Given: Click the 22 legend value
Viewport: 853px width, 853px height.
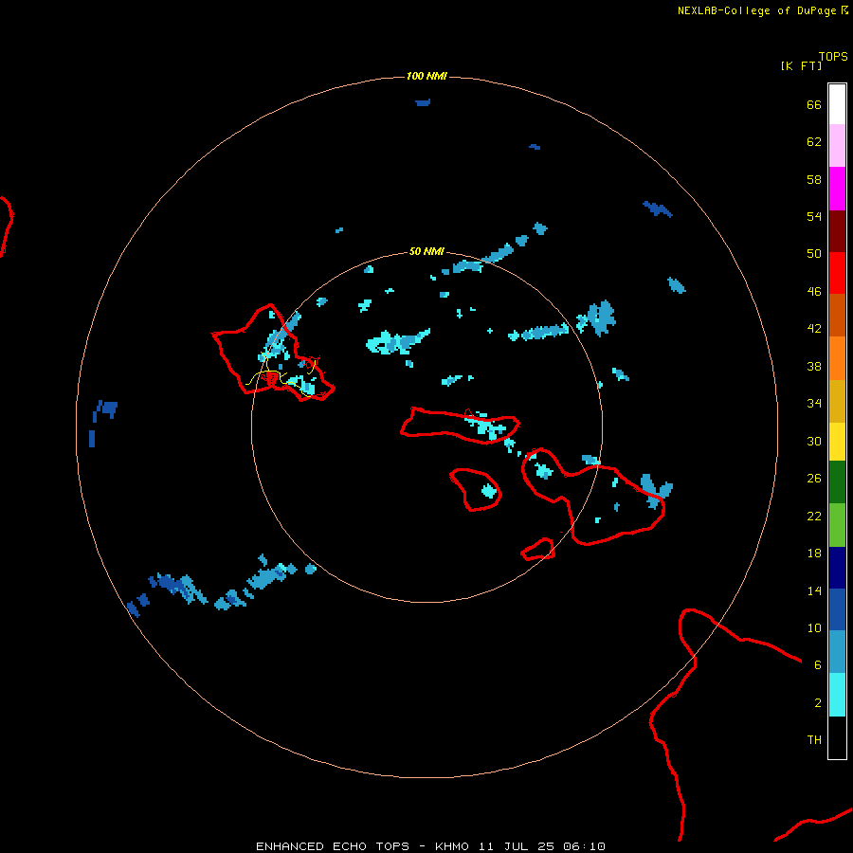Looking at the screenshot, I should 814,516.
